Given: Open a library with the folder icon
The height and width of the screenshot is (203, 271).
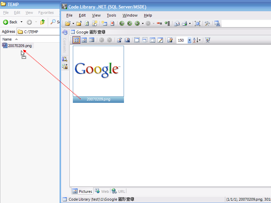Looking at the screenshot, I should pyautogui.click(x=68, y=23).
